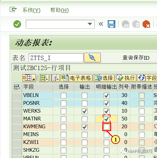Click the 测试ZBC125-行项目 description field
The width and height of the screenshot is (157, 158).
84,68
